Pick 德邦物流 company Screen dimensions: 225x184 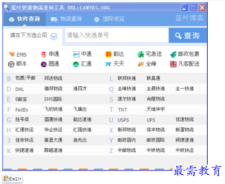tap(53, 89)
